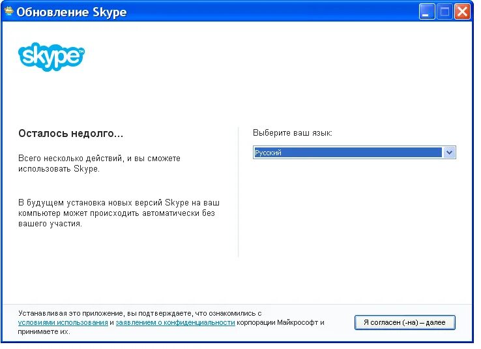
Task: Click the Обновление Skype title text
Action: [x=72, y=12]
